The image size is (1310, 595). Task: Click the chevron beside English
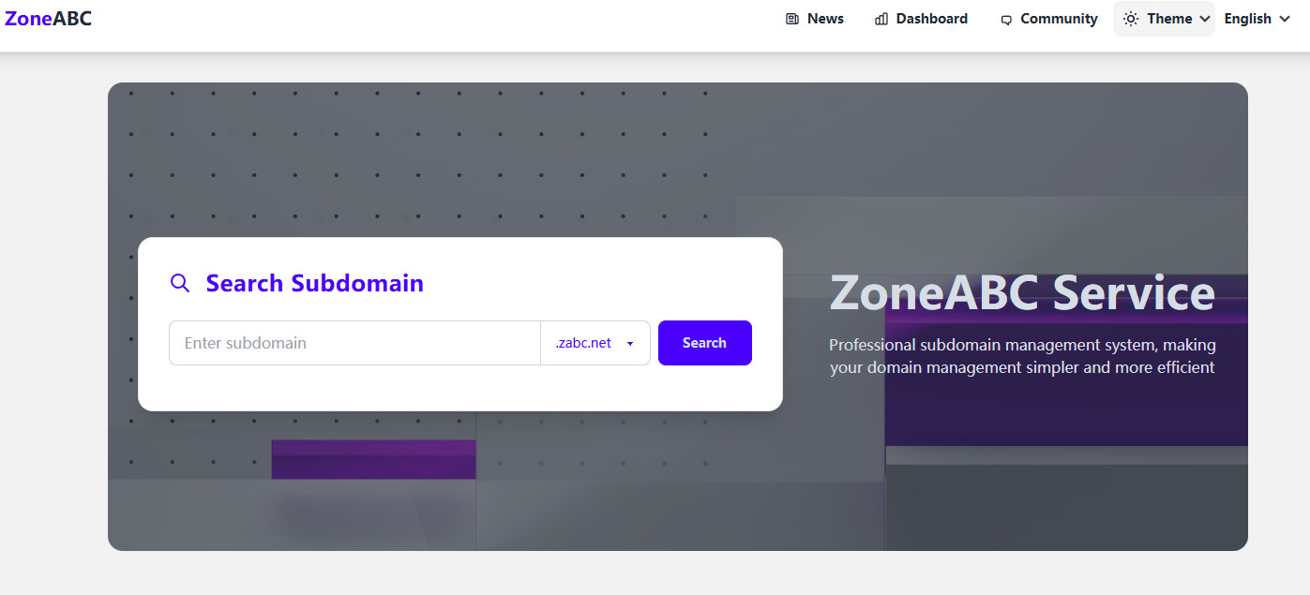[x=1285, y=19]
